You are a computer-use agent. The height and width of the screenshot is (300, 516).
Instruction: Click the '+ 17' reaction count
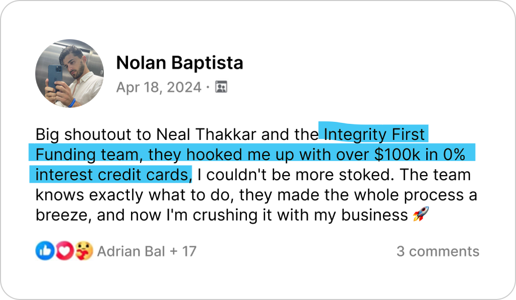pos(183,251)
